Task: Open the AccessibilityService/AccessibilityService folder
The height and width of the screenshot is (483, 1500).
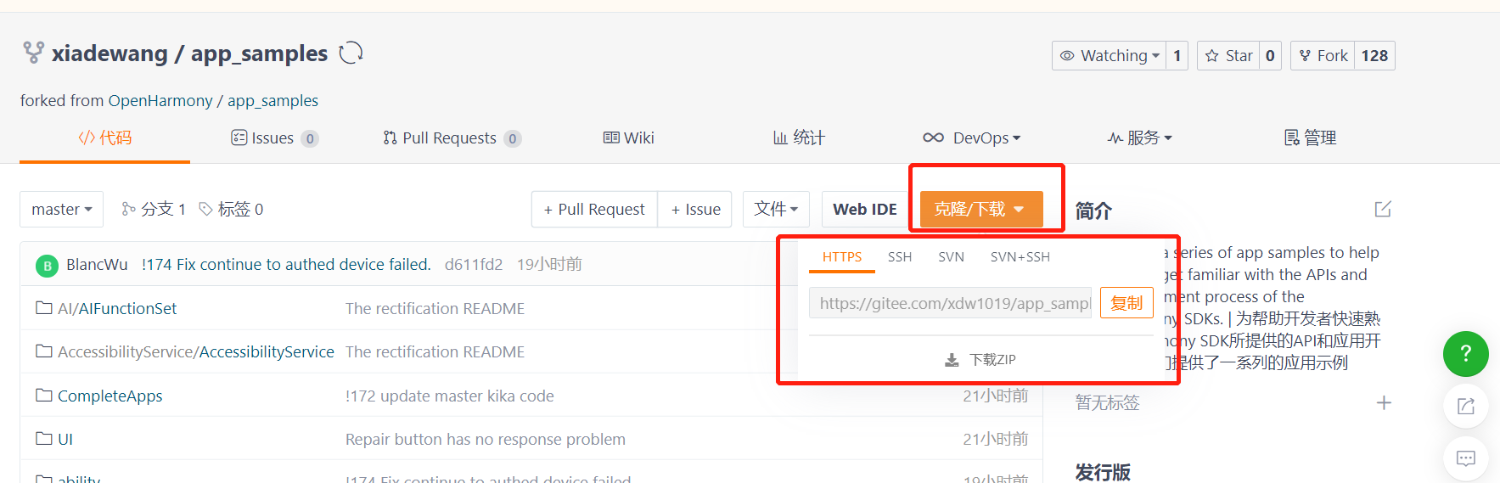Action: click(196, 352)
